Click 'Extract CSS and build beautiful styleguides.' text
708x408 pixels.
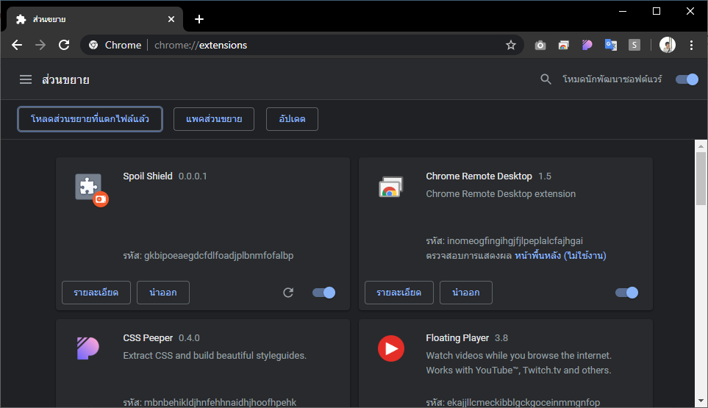point(215,356)
